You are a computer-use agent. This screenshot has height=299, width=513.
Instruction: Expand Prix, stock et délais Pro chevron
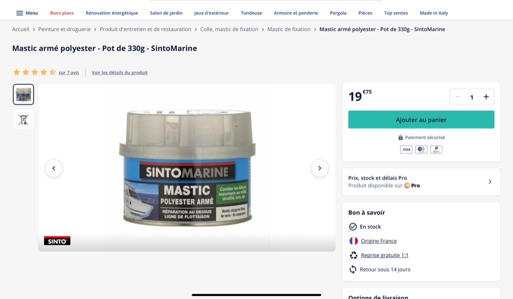490,182
